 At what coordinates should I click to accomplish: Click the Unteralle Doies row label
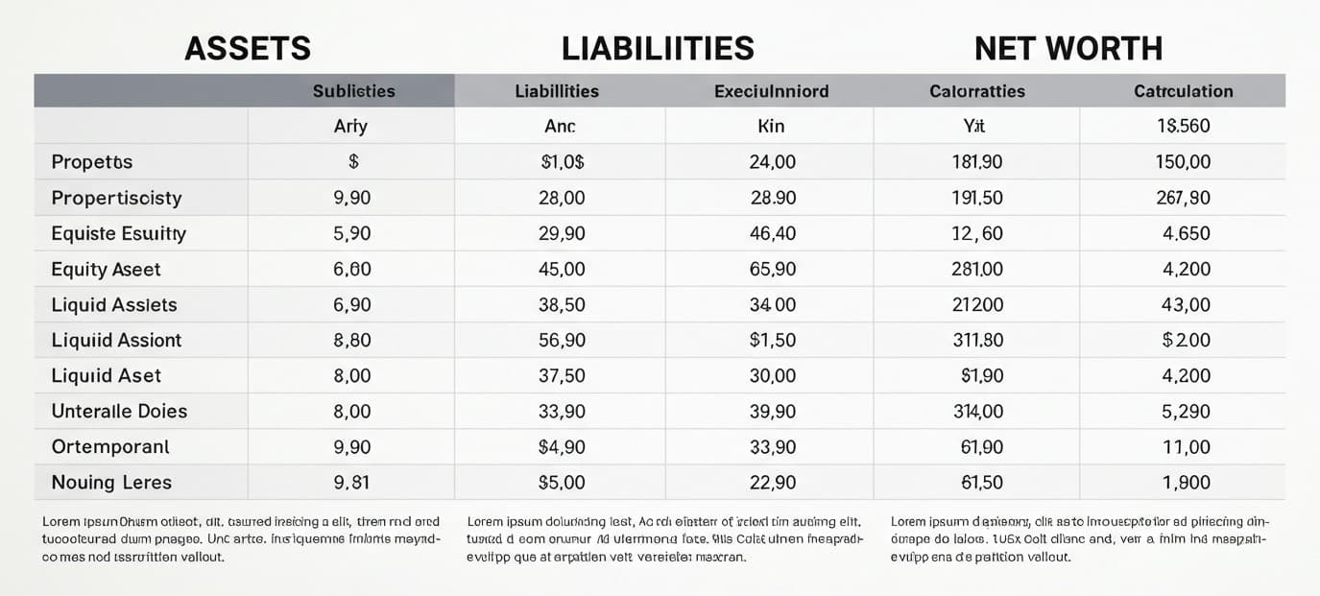point(119,411)
